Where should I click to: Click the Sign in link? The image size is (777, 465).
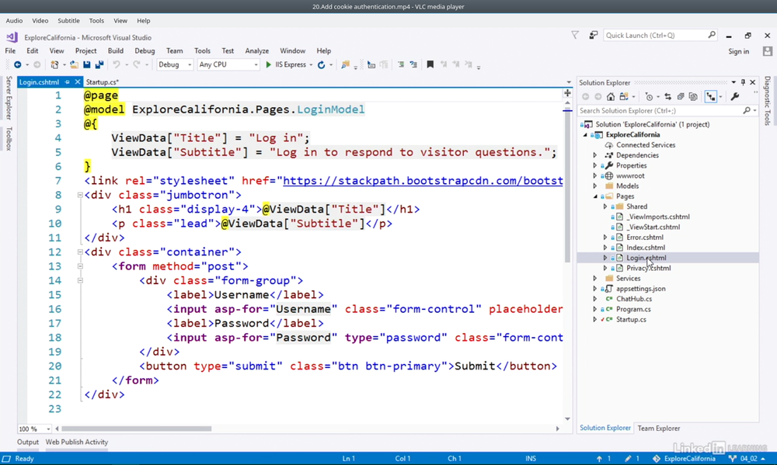point(738,51)
